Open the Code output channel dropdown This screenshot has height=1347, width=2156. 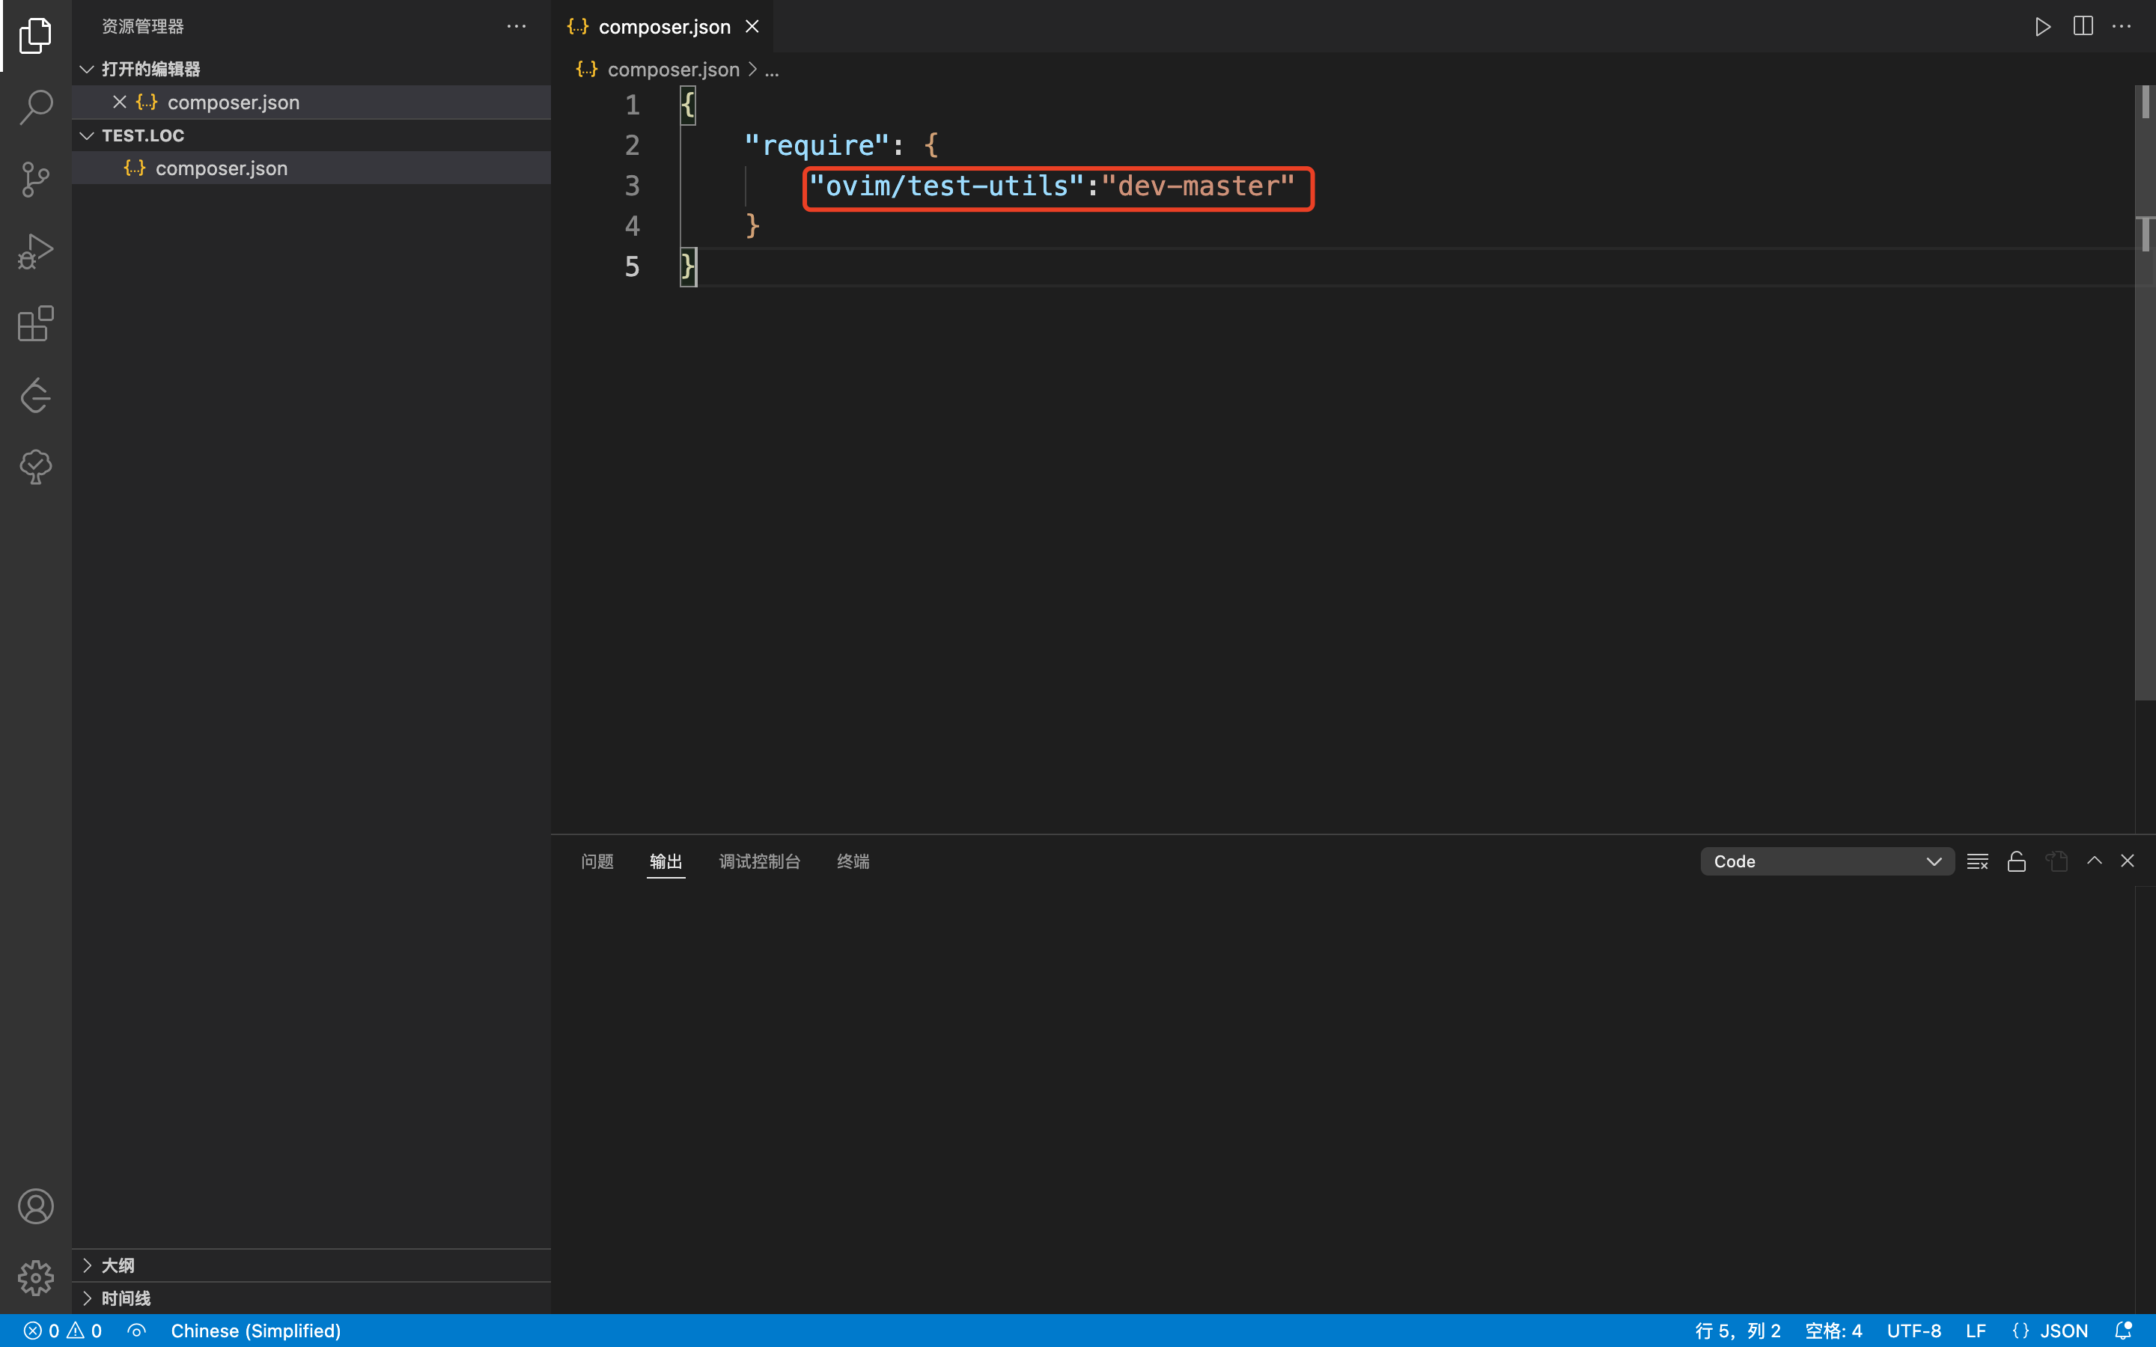click(x=1827, y=861)
